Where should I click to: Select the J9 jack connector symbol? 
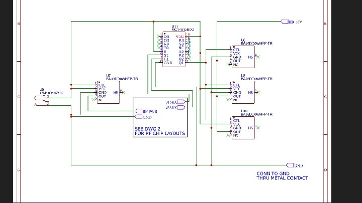[x=42, y=101]
